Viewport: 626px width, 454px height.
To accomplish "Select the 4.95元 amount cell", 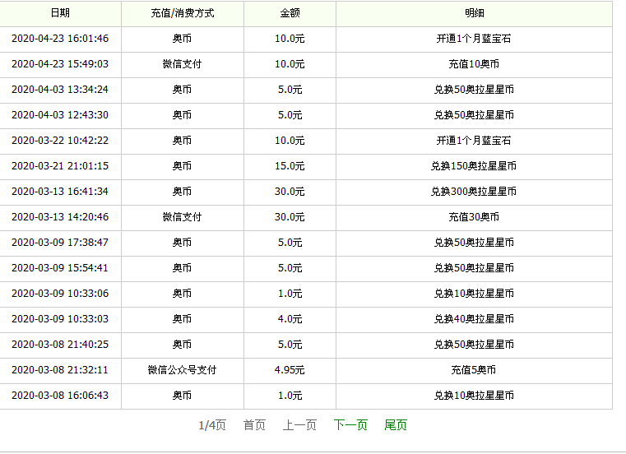I will pyautogui.click(x=290, y=370).
